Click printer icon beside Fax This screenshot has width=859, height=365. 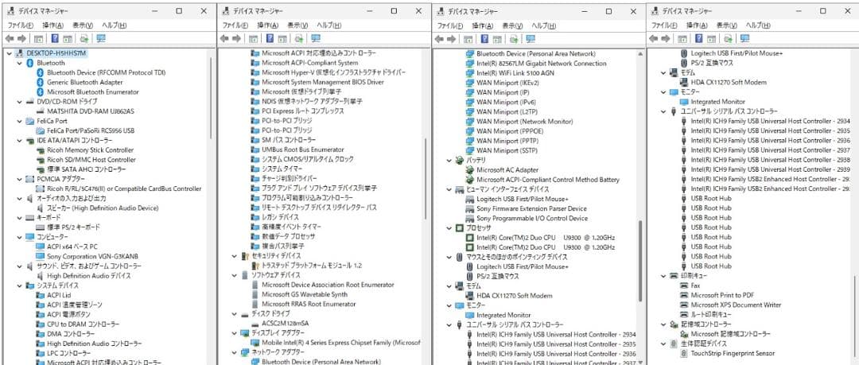click(684, 285)
